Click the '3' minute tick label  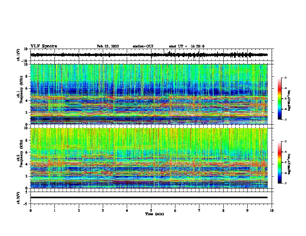coord(103,211)
